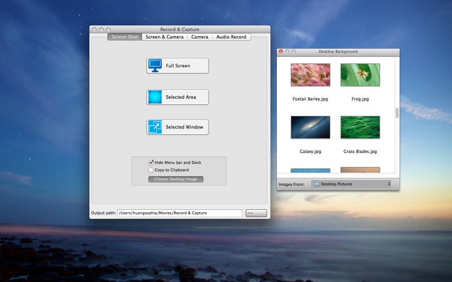
Task: Enable the Copy to Clipboard checkbox
Action: pos(151,170)
